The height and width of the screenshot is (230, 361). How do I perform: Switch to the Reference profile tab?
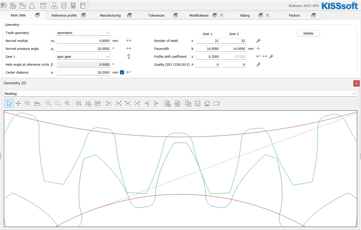pos(64,15)
